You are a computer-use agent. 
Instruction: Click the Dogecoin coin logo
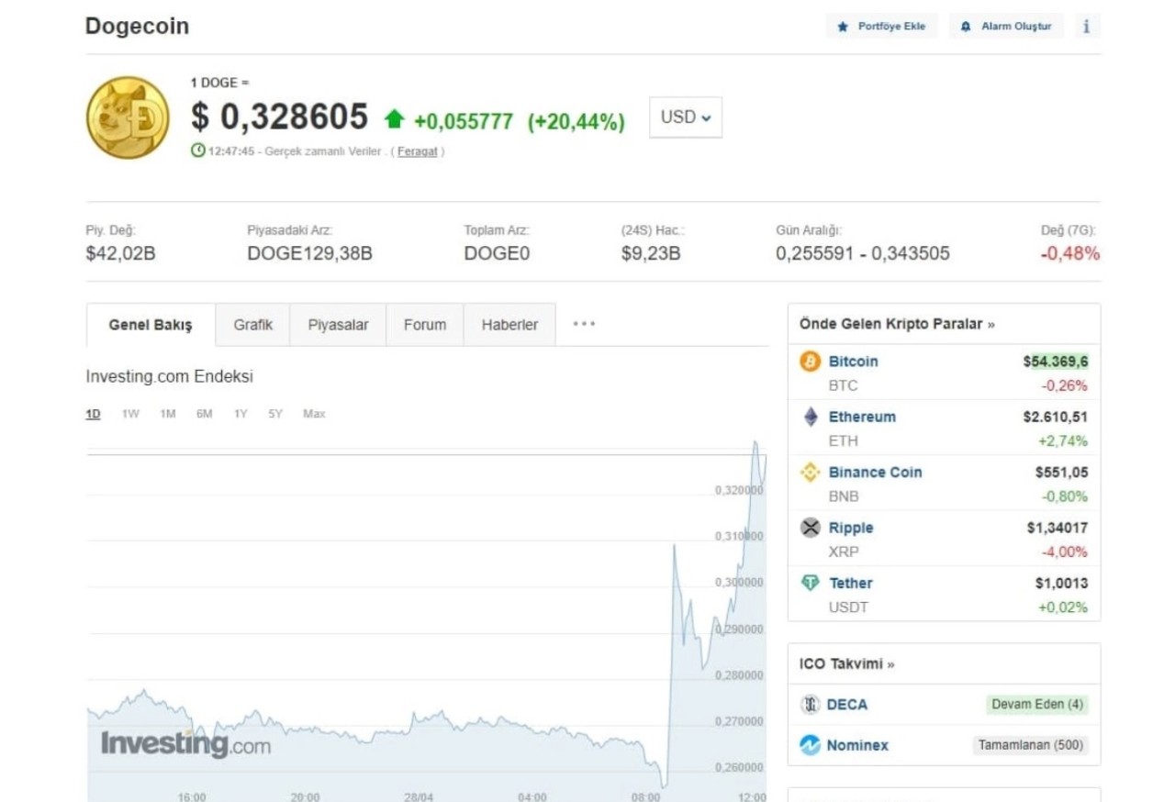(x=127, y=117)
